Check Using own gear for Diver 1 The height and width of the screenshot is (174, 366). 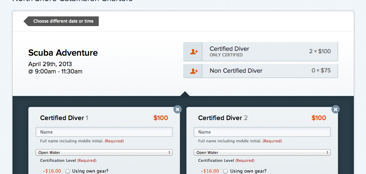click(x=68, y=171)
